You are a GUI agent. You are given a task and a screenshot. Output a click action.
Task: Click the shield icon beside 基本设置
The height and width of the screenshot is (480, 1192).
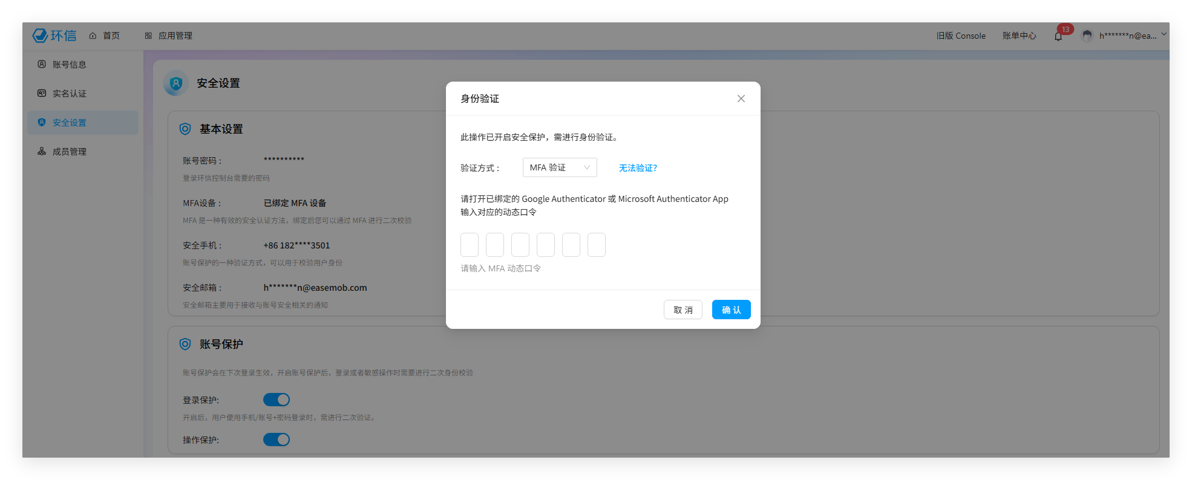(185, 129)
